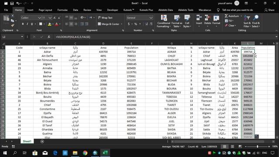This screenshot has height=157, width=279.
Task: Open the Format cells menu in the Cells group
Action: 216,21
